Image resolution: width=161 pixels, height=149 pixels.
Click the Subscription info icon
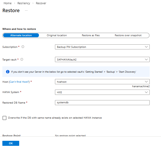(x=23, y=47)
